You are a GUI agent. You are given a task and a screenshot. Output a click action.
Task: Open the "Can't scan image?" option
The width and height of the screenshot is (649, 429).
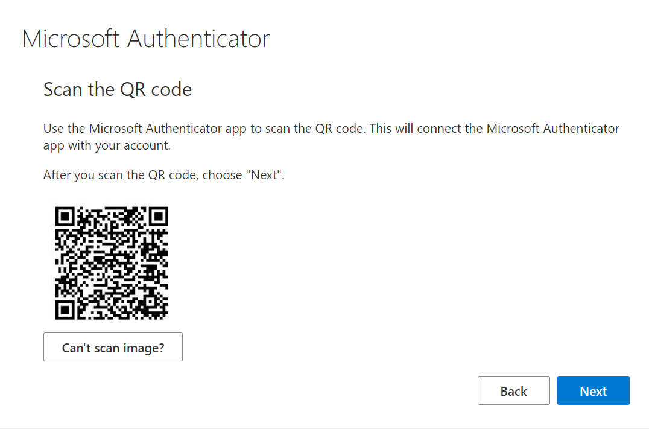point(113,348)
